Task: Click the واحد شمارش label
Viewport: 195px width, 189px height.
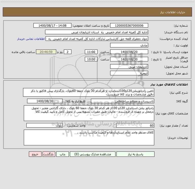Action: click(76, 126)
